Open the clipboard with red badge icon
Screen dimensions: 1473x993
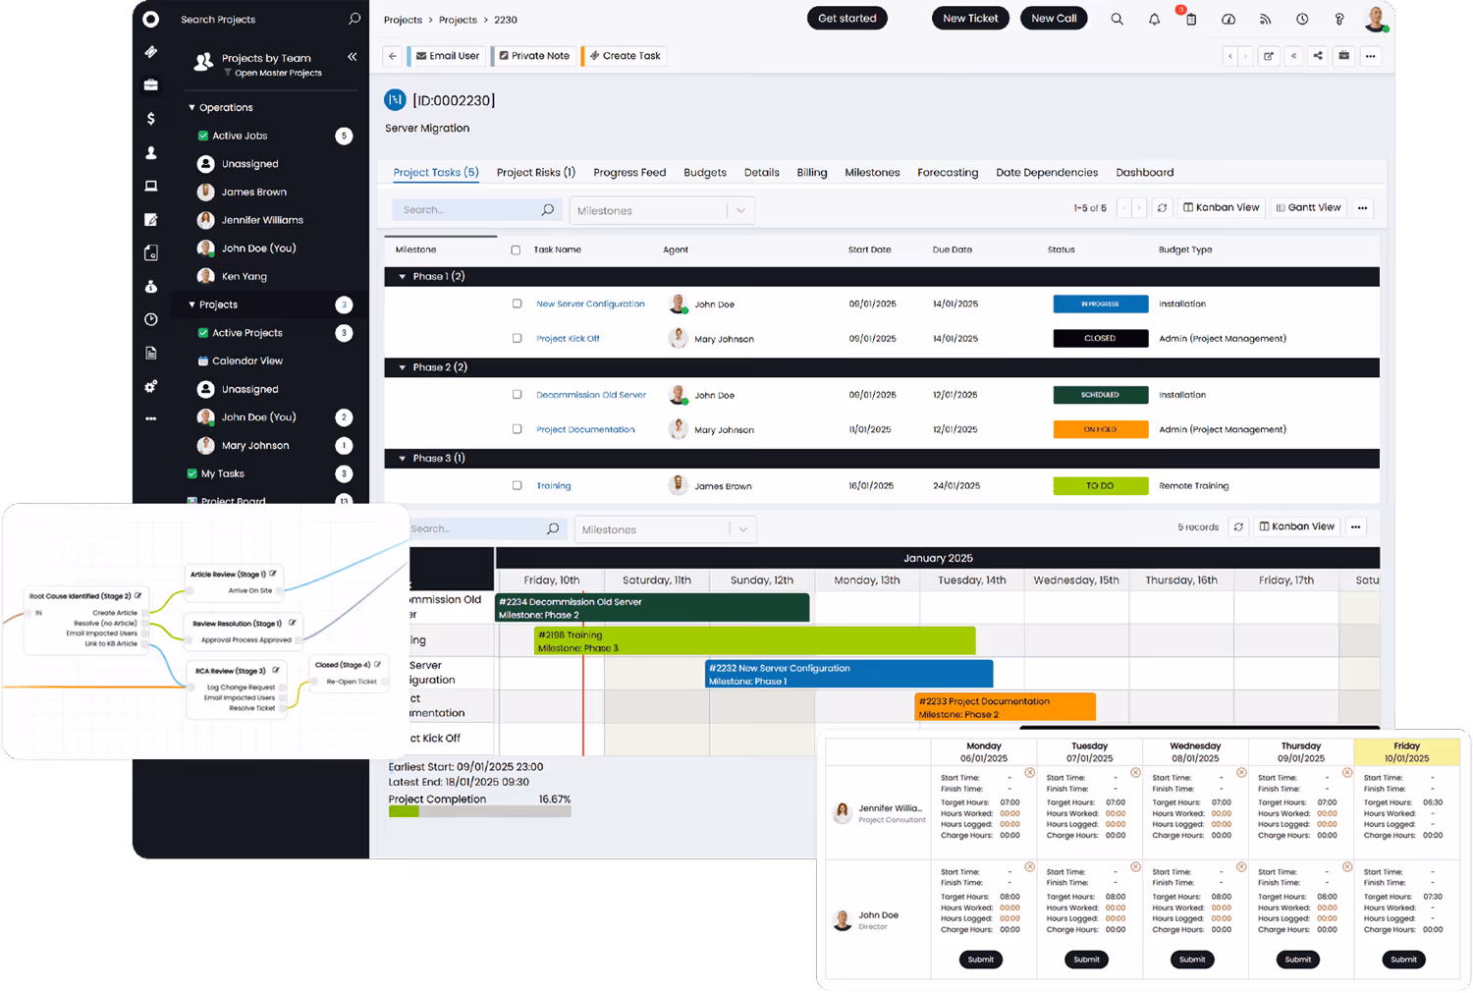coord(1190,18)
